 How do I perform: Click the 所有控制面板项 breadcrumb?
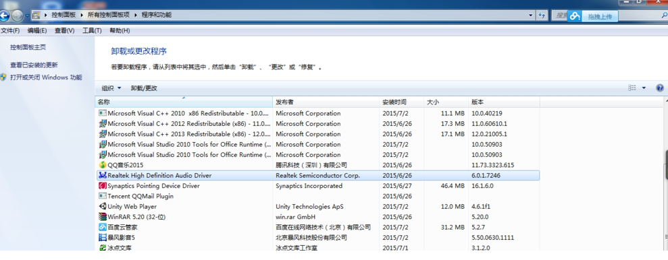[x=108, y=15]
